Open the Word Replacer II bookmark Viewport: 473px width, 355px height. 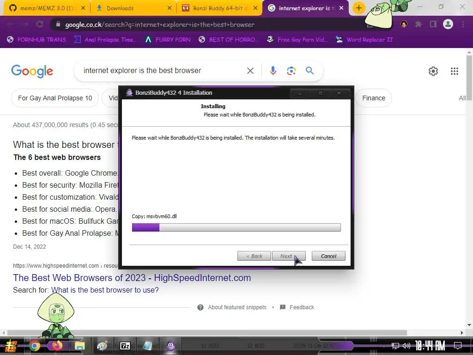point(364,40)
